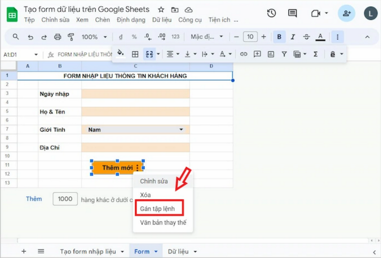Screen dimensions: 381x258
Task: Click the insert chart icon
Action: [x=271, y=54]
